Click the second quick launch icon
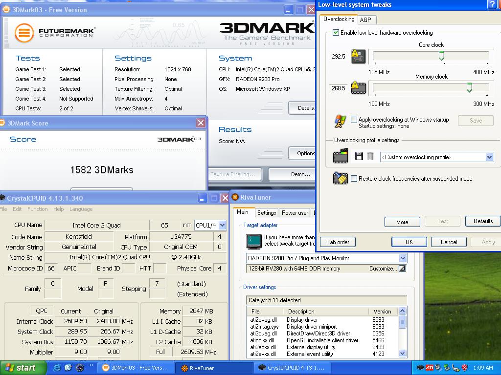Image resolution: width=501 pixels, height=375 pixels. pyautogui.click(x=68, y=368)
